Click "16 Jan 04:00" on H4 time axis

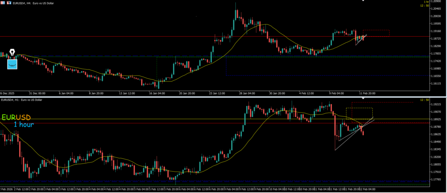click(x=156, y=93)
